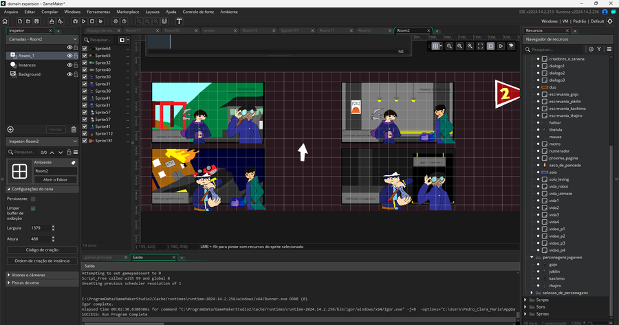Click Código de criação button
This screenshot has width=619, height=325.
tap(42, 249)
